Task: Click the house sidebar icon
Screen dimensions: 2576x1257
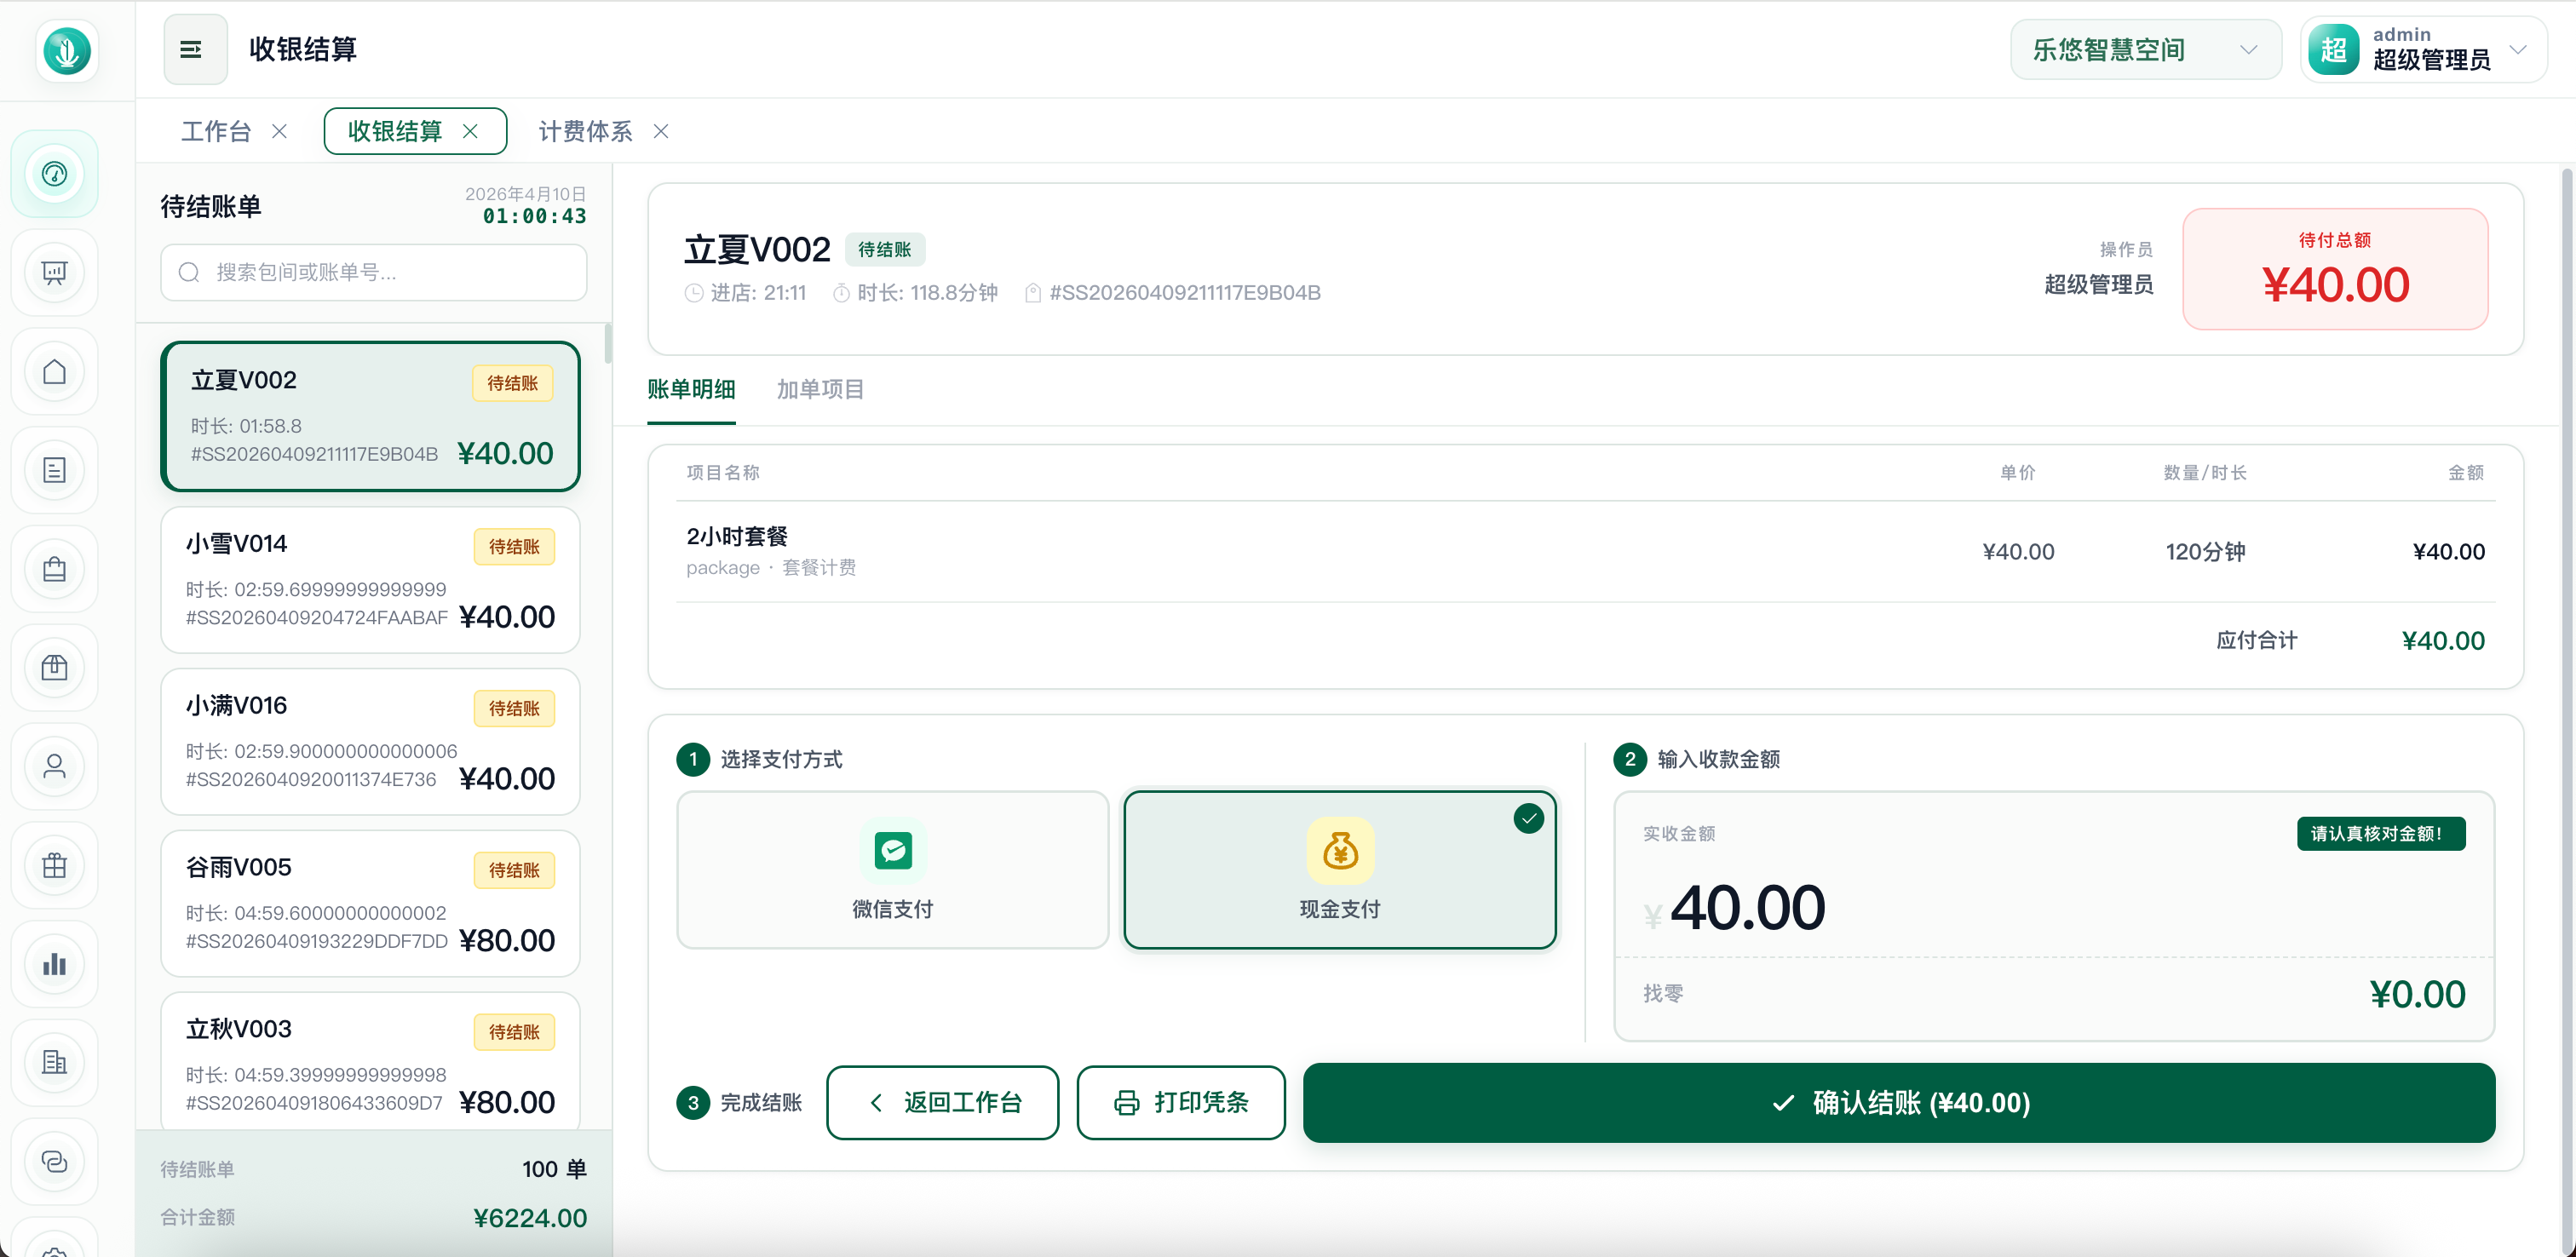Action: coord(54,371)
